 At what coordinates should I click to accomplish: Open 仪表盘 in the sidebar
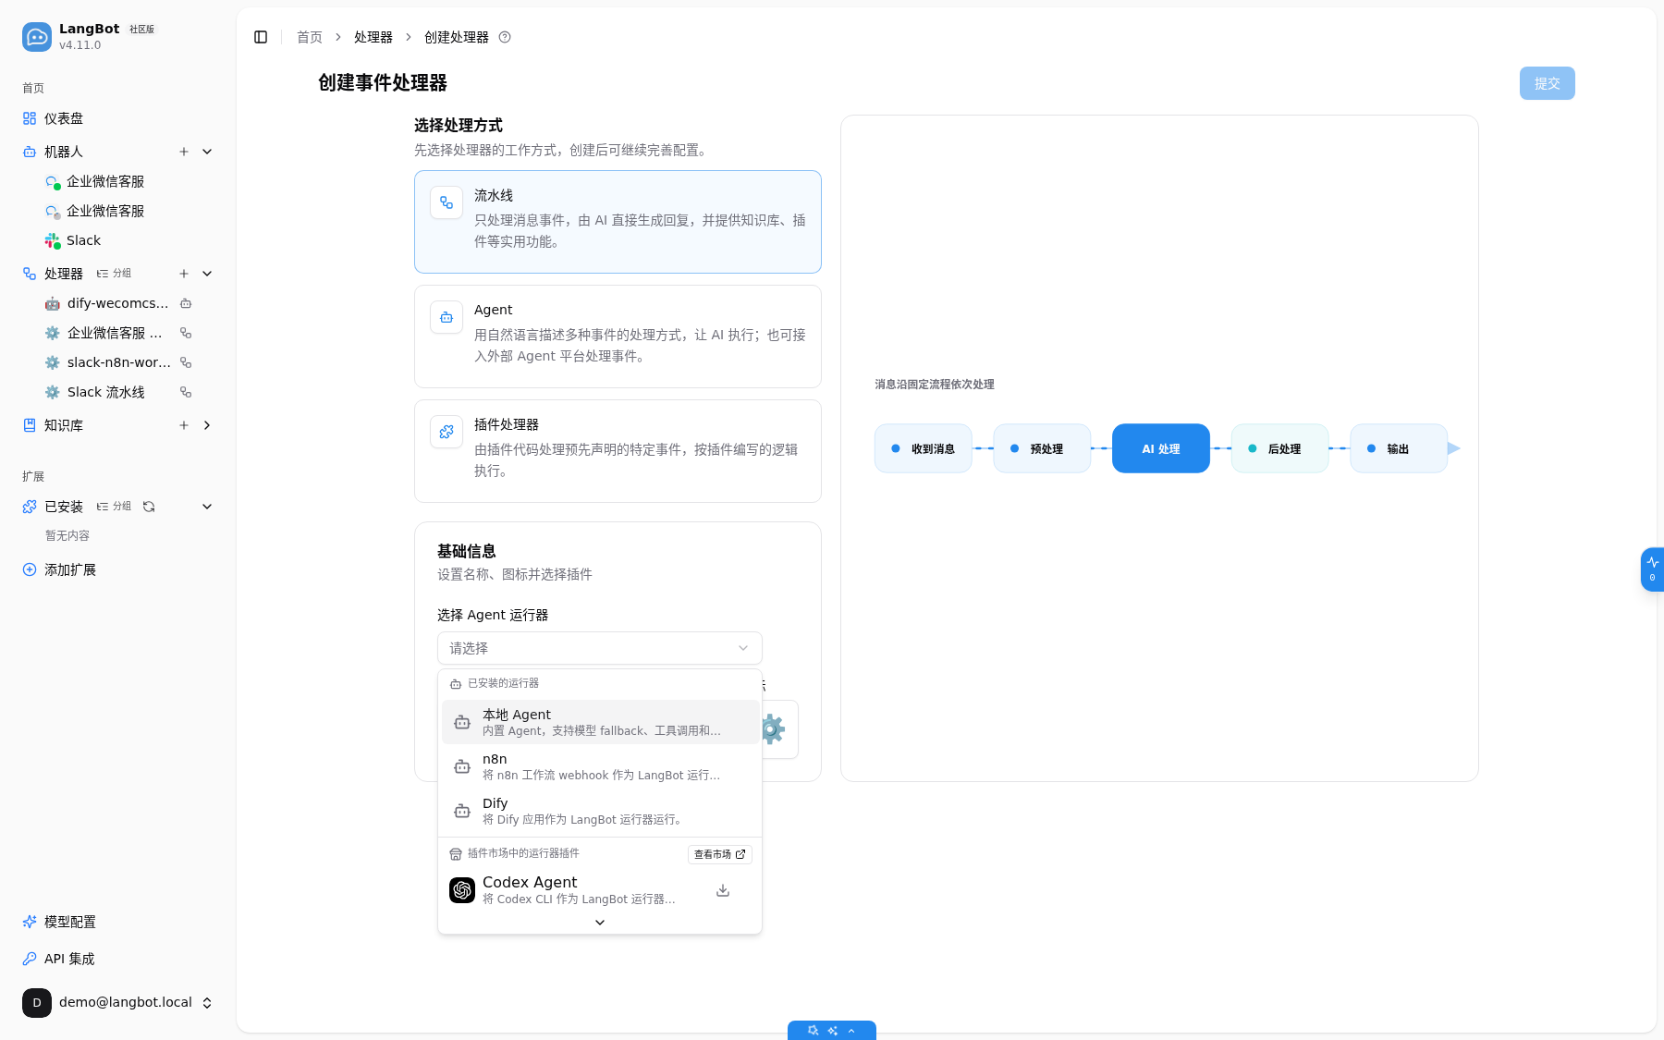click(x=118, y=118)
